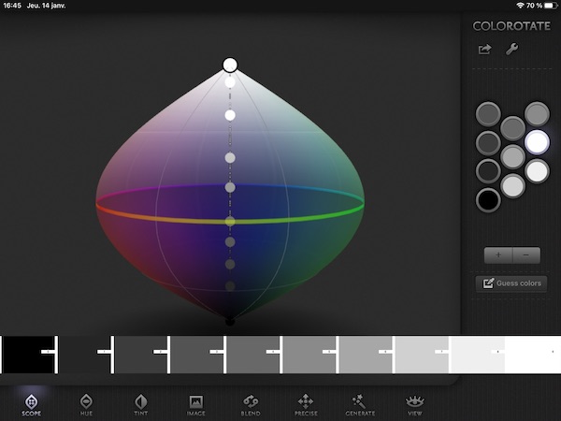
Task: Click the Guess colors button
Action: 511,283
